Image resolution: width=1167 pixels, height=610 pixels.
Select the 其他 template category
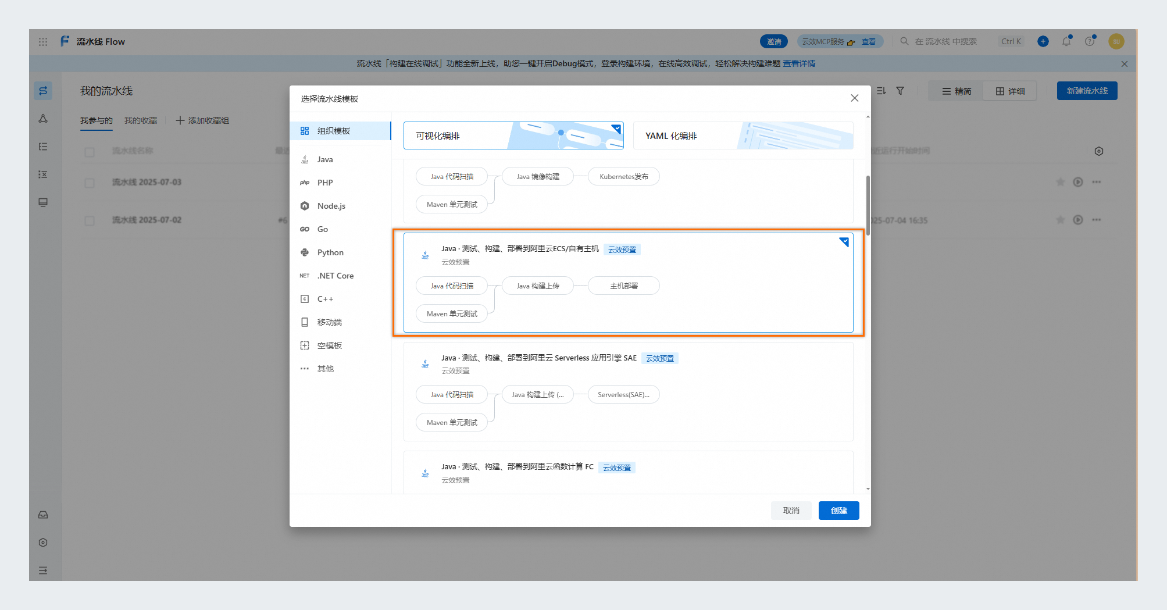tap(340, 369)
